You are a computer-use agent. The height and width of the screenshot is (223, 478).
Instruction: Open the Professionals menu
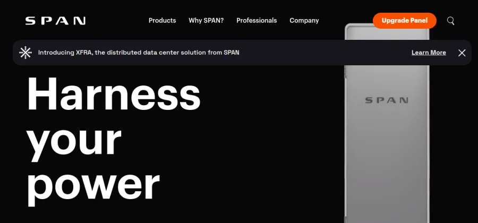257,20
